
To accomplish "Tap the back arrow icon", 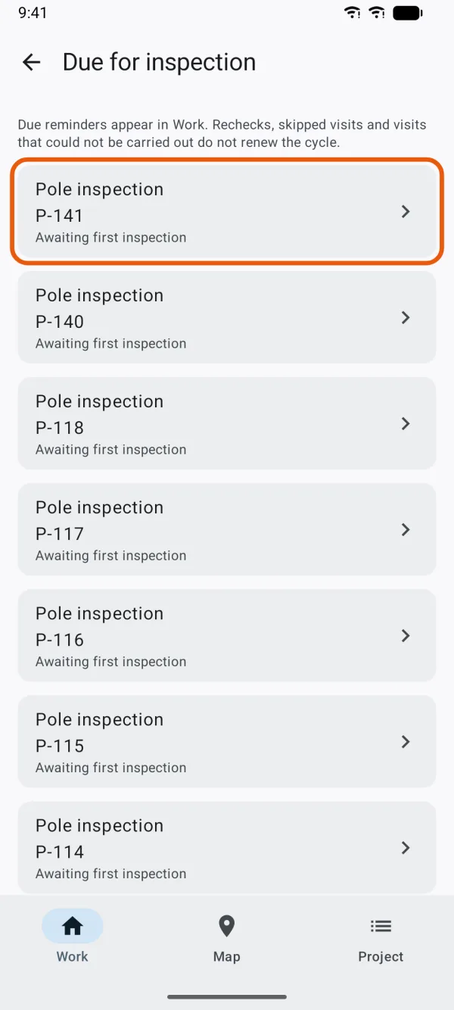I will click(31, 62).
